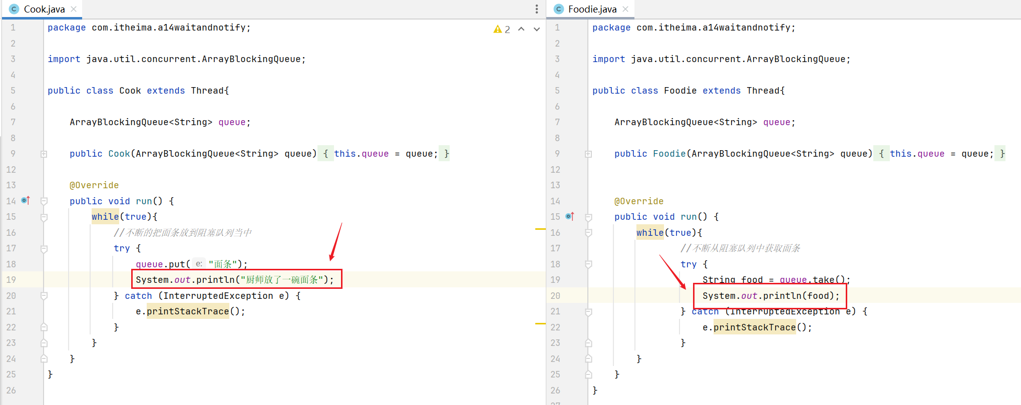Expand folded Cook constructor at line 9
The image size is (1021, 405).
click(x=44, y=154)
